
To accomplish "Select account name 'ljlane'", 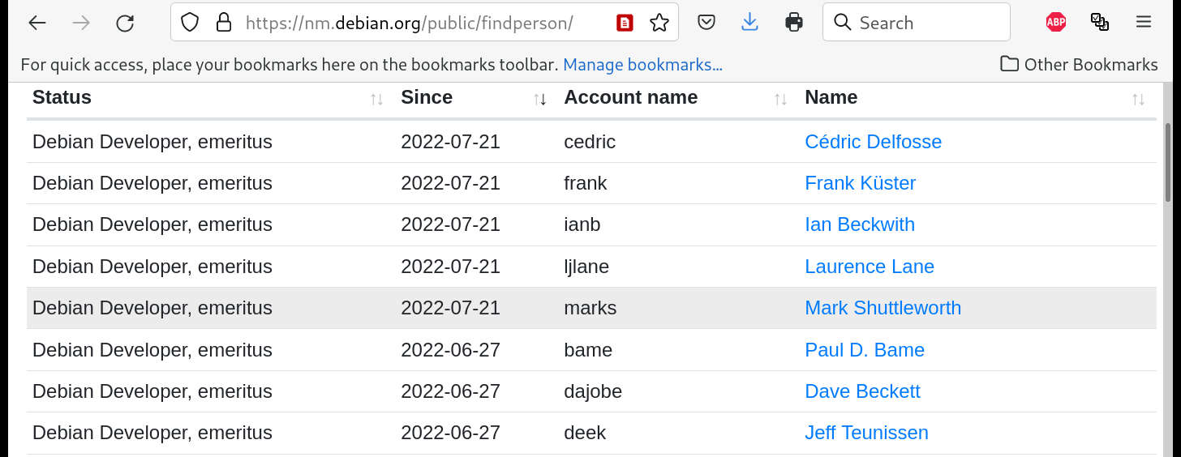I will [586, 267].
